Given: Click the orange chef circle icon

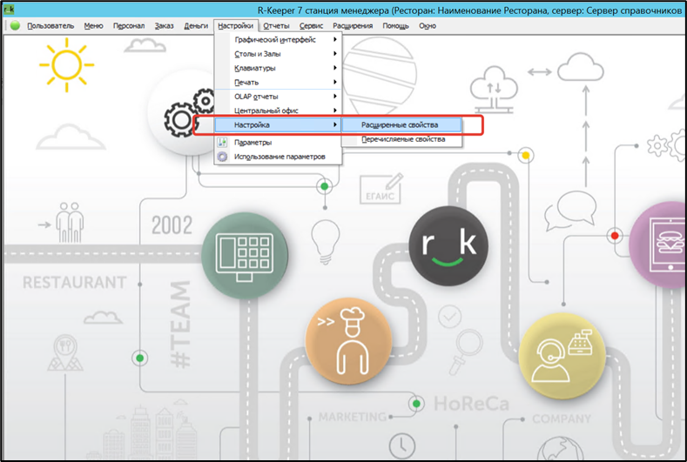Looking at the screenshot, I should (347, 338).
